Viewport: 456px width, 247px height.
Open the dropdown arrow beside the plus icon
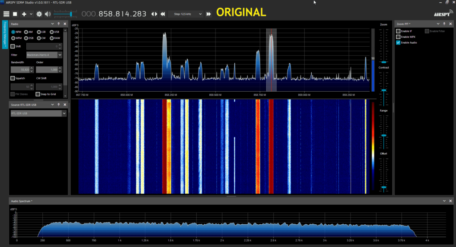pos(31,14)
